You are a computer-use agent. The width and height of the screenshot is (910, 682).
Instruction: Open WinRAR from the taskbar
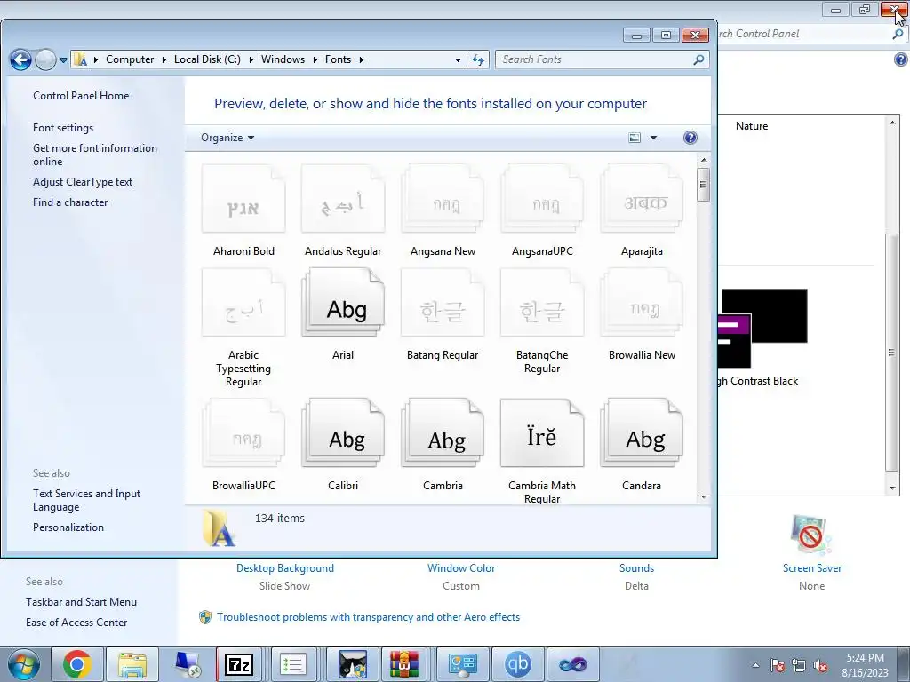(404, 664)
